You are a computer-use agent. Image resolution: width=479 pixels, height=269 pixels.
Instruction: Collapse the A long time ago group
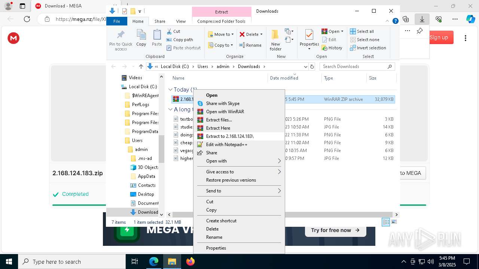tap(170, 109)
